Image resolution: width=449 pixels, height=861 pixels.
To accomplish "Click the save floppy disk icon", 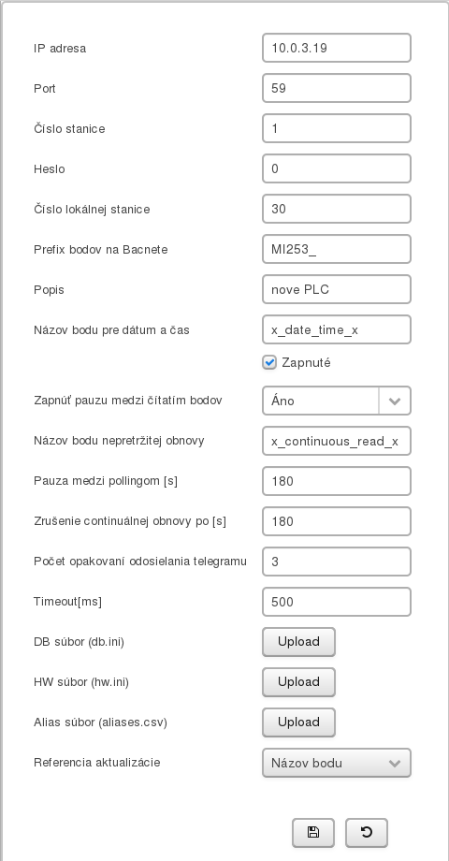I will [312, 832].
